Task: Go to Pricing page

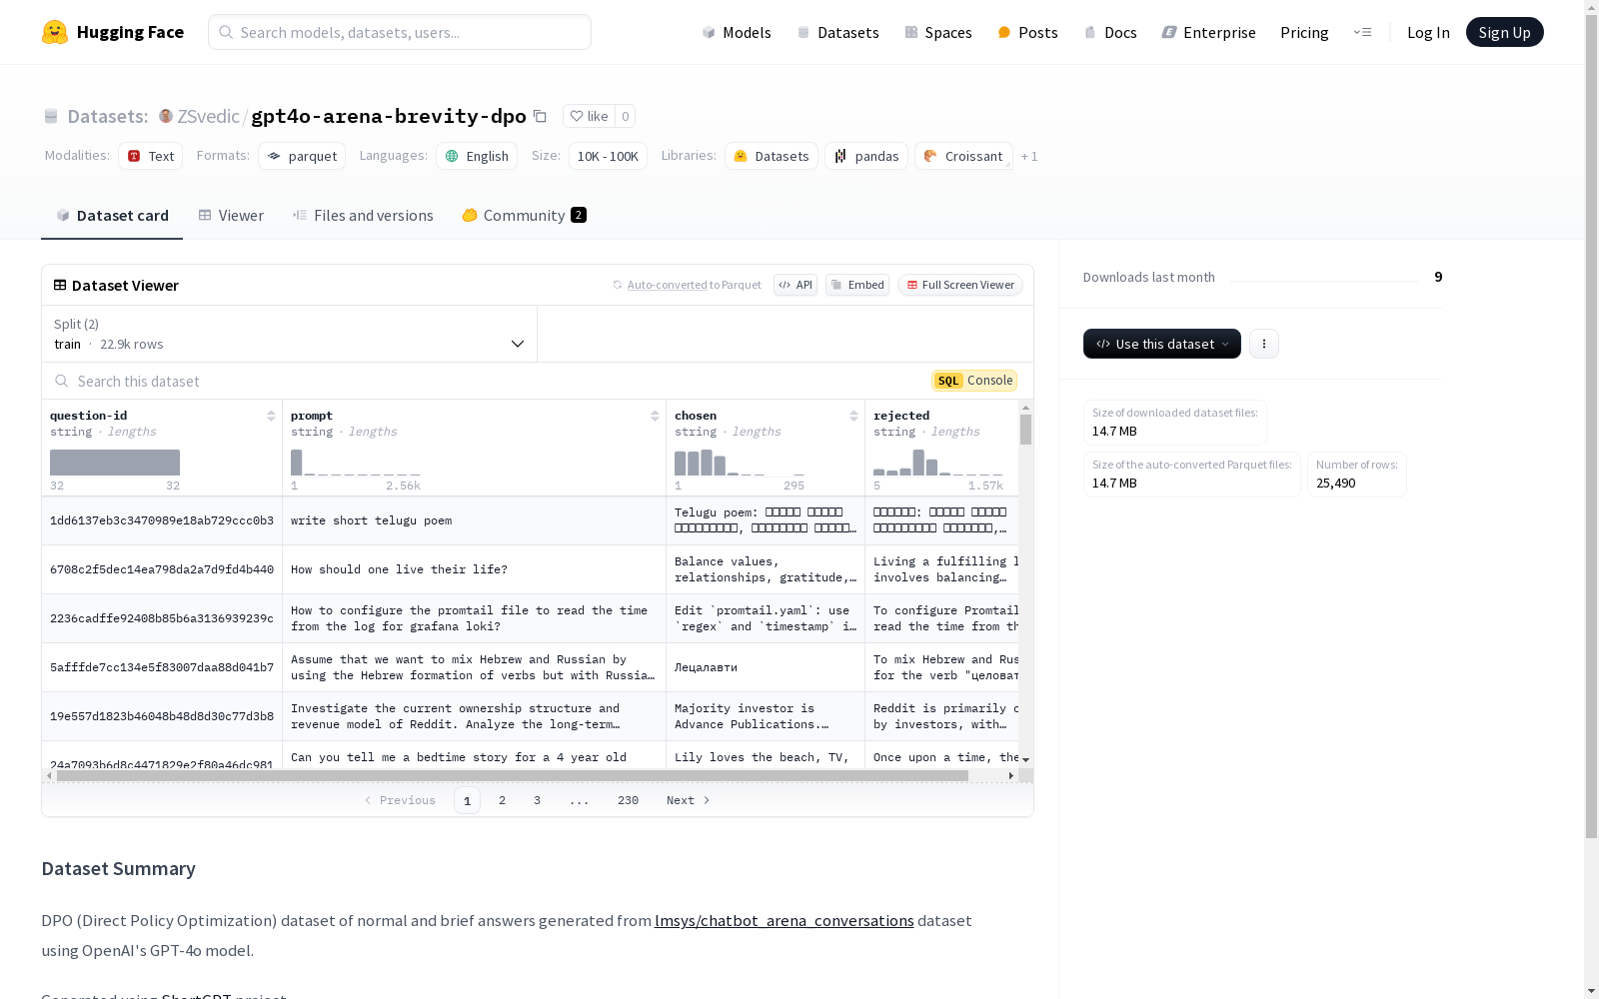Action: (x=1304, y=32)
